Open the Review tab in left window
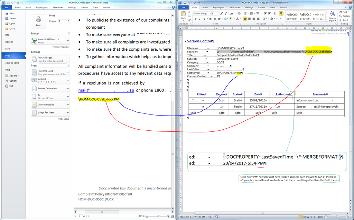Viewport: 354px width, 220px height. (85, 8)
